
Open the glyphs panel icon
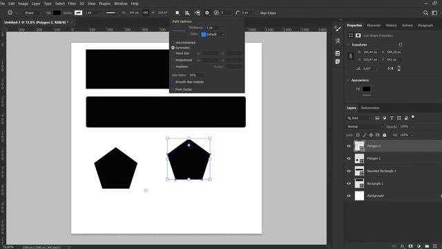coord(338,41)
